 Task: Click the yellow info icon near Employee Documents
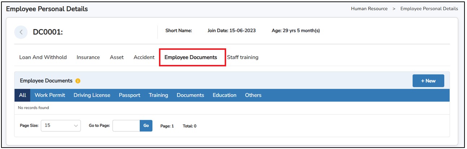(x=78, y=81)
